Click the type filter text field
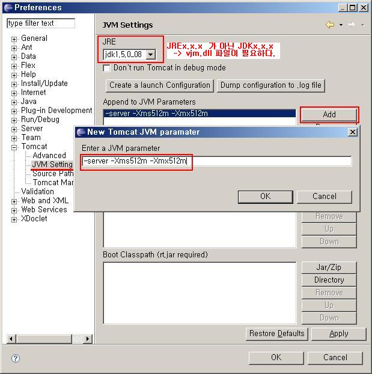Viewport: 372px width, 374px height. tap(41, 23)
